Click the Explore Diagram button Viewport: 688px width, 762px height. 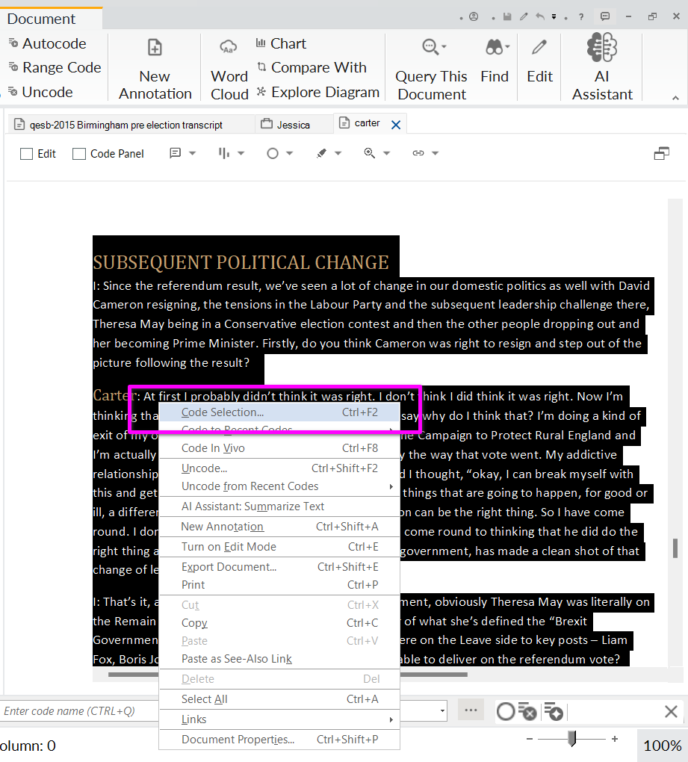point(317,92)
